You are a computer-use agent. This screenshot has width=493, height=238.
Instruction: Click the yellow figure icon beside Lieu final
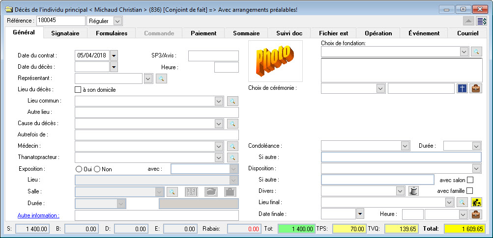476,202
